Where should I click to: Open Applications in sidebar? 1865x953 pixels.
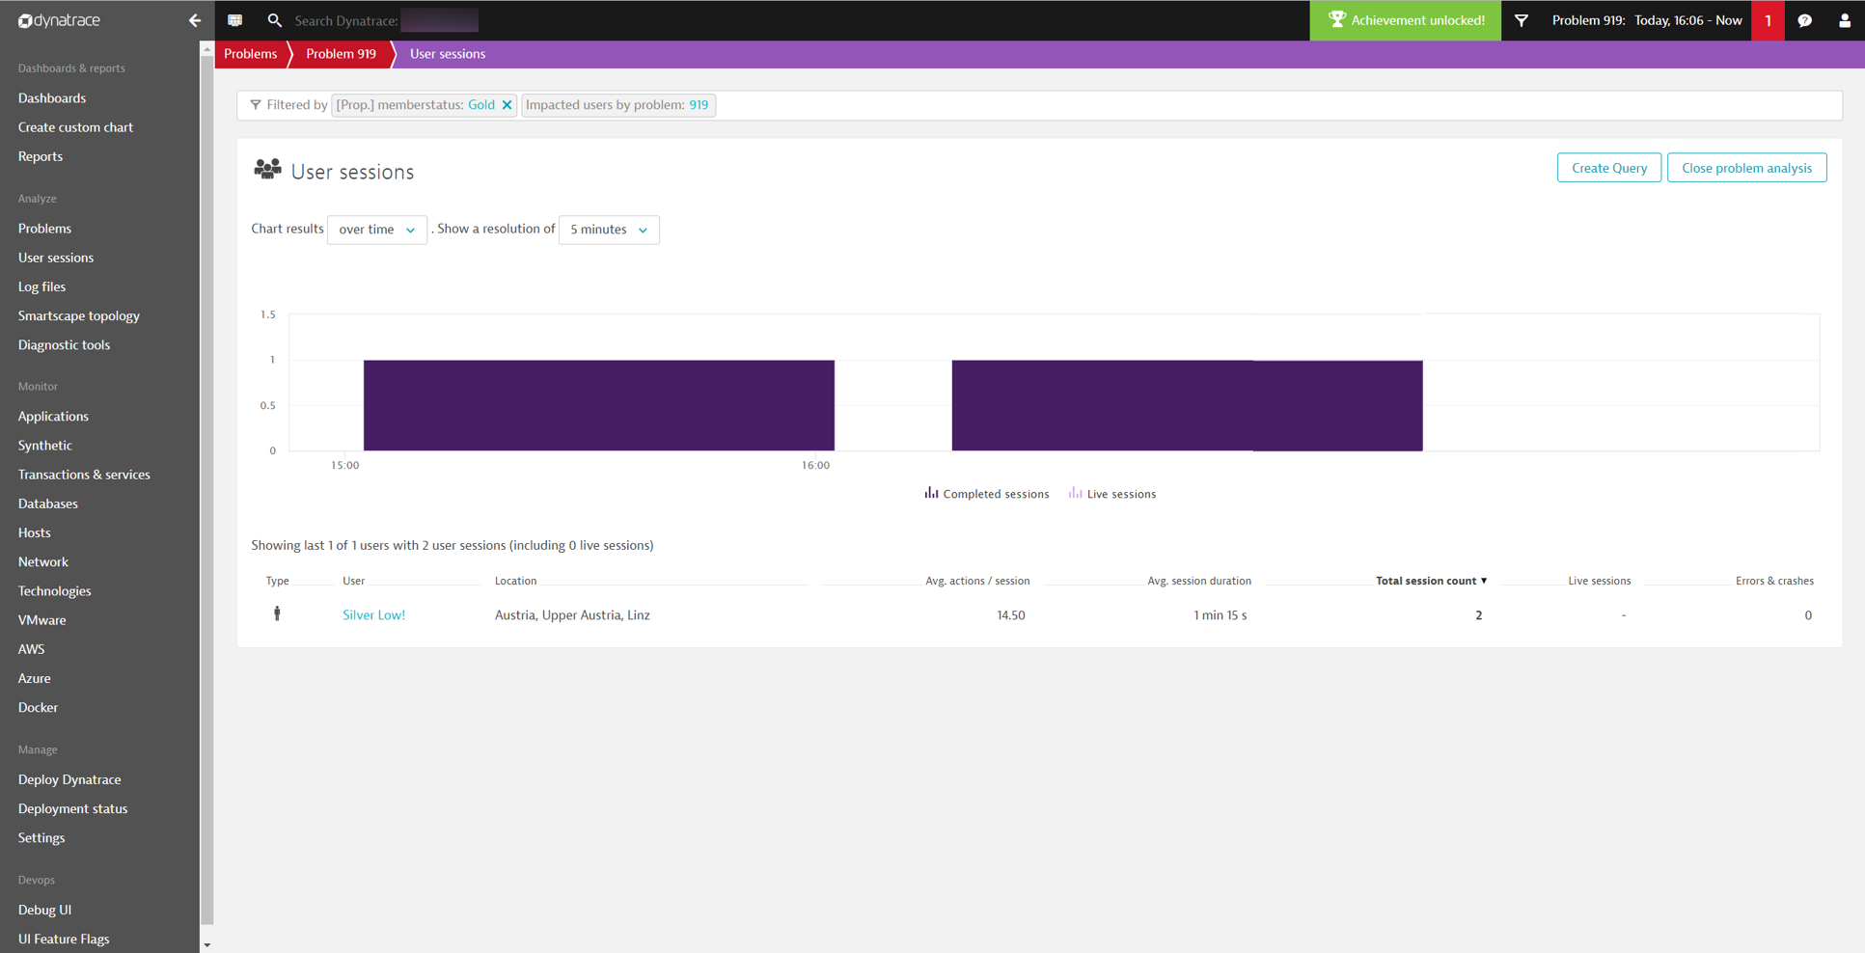(x=53, y=417)
